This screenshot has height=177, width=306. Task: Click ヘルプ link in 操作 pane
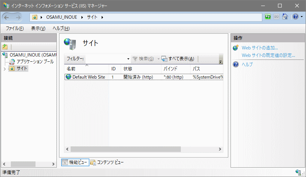coord(247,64)
